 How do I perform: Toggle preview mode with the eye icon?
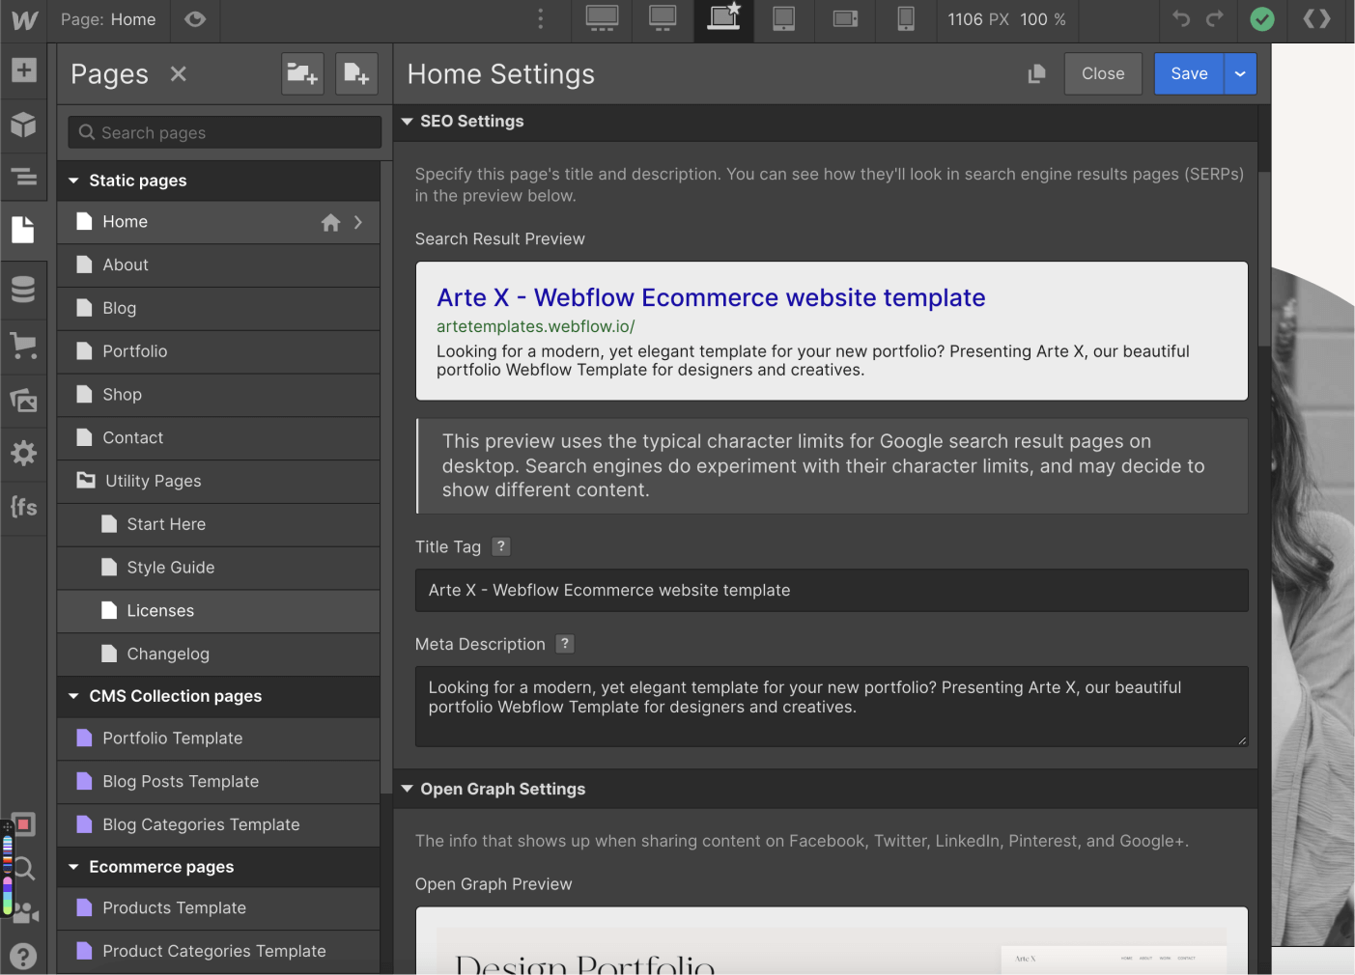coord(195,19)
